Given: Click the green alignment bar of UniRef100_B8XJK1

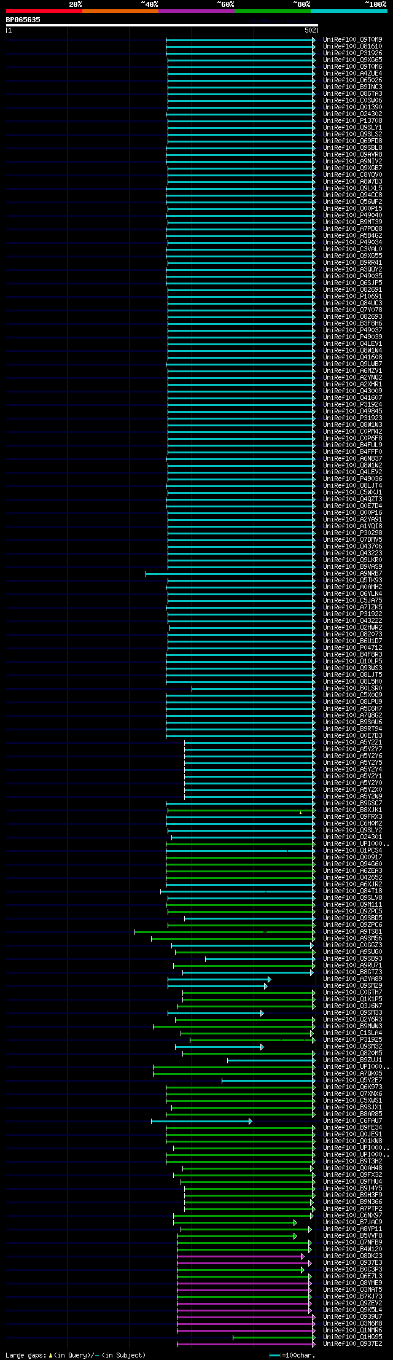Looking at the screenshot, I should [x=241, y=810].
